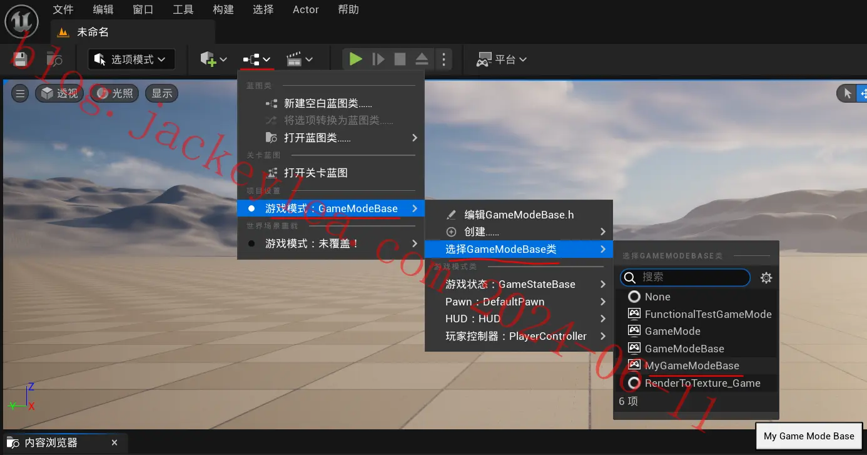Toggle the 光照 lit view mode button

[x=115, y=94]
